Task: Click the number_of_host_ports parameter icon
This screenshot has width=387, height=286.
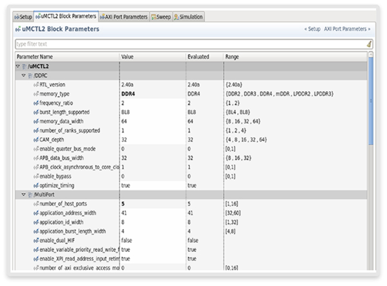Action: click(36, 204)
